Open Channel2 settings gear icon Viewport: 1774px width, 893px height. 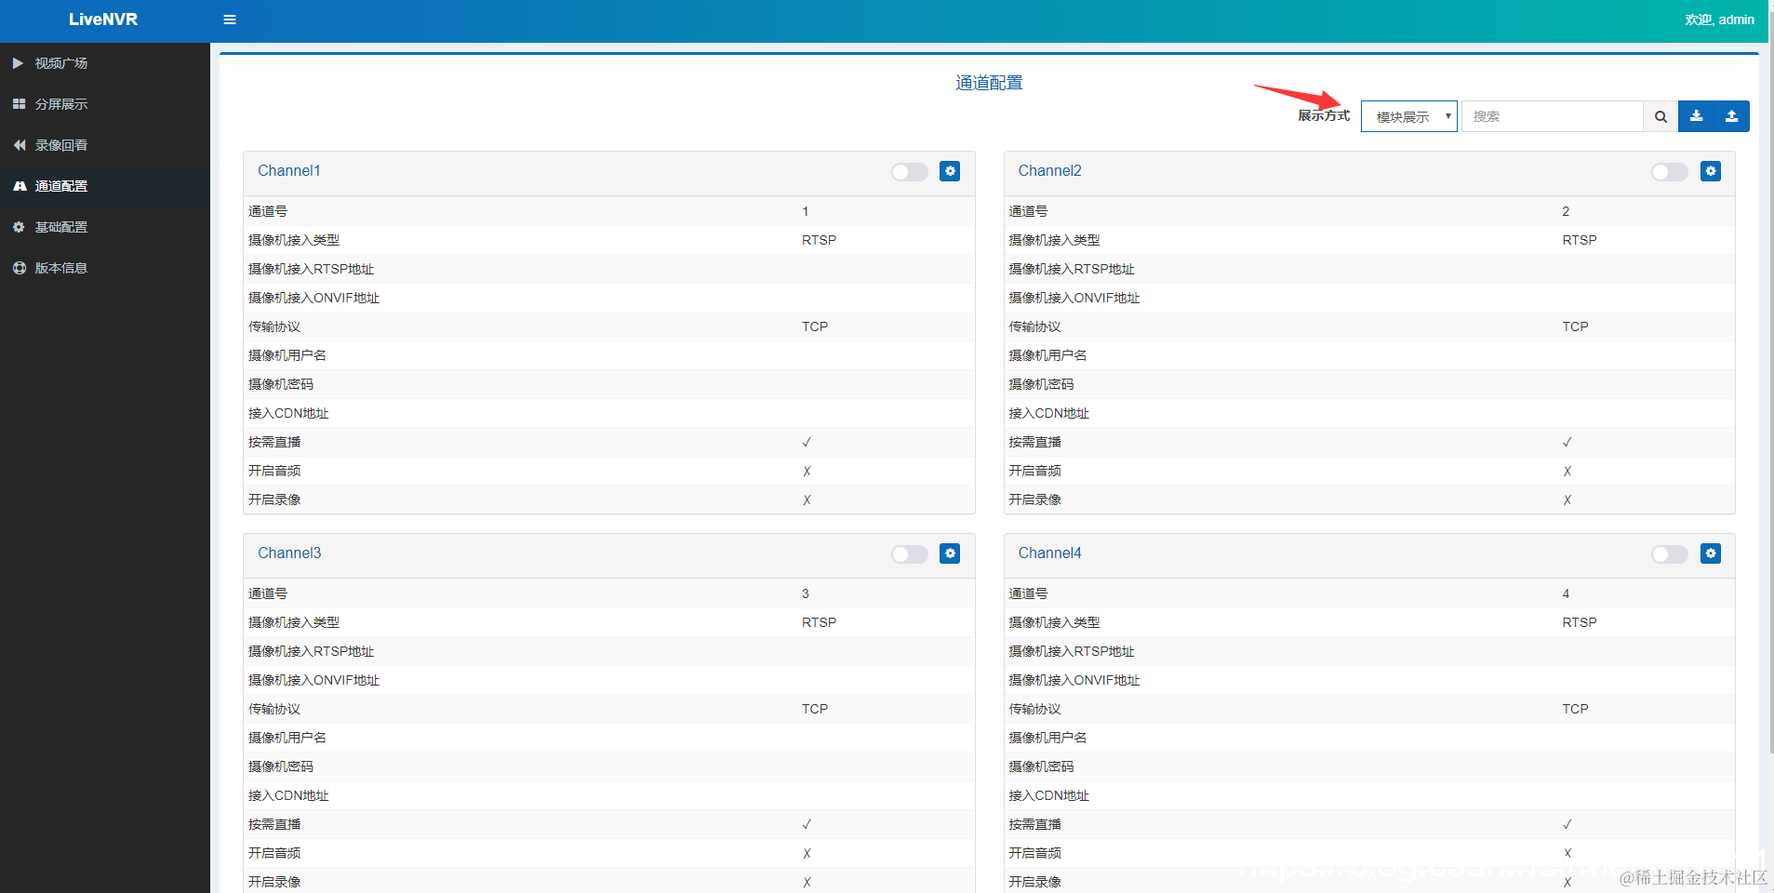(1711, 171)
